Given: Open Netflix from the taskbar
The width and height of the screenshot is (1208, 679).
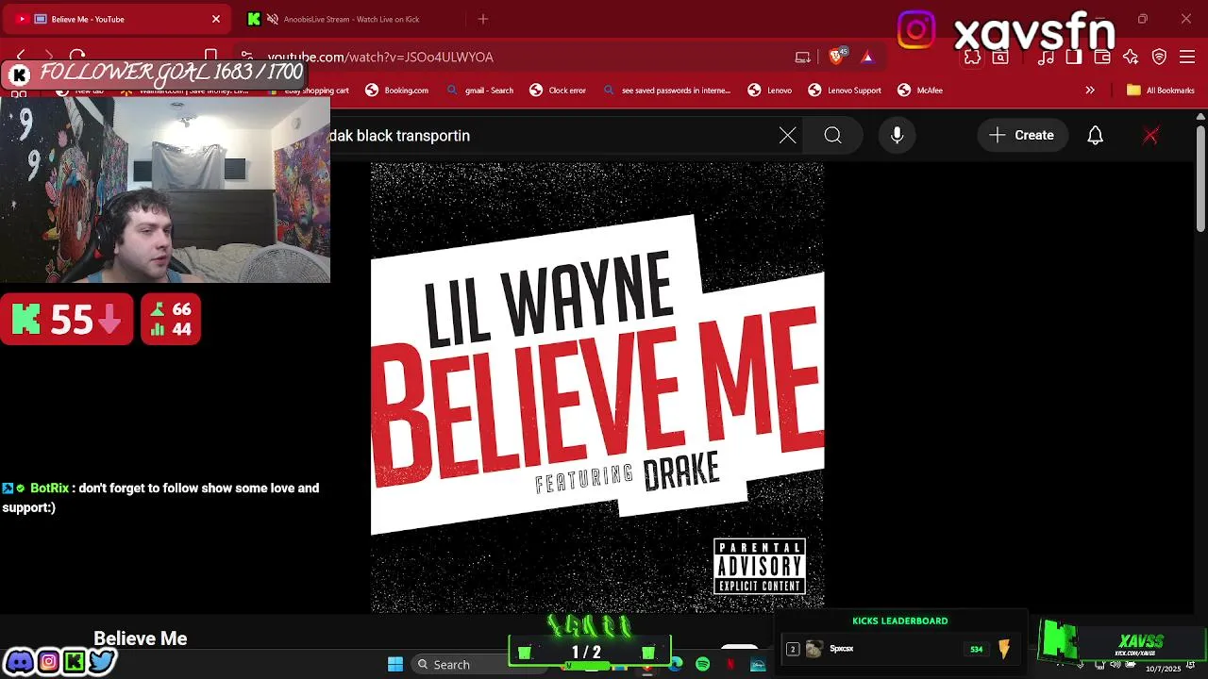Looking at the screenshot, I should click(x=730, y=665).
